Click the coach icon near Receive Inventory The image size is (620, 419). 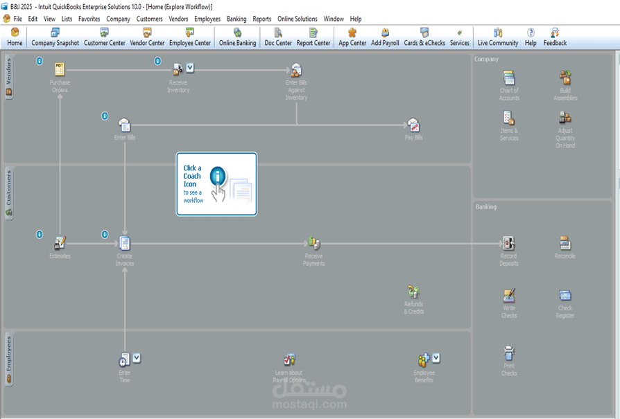click(157, 61)
